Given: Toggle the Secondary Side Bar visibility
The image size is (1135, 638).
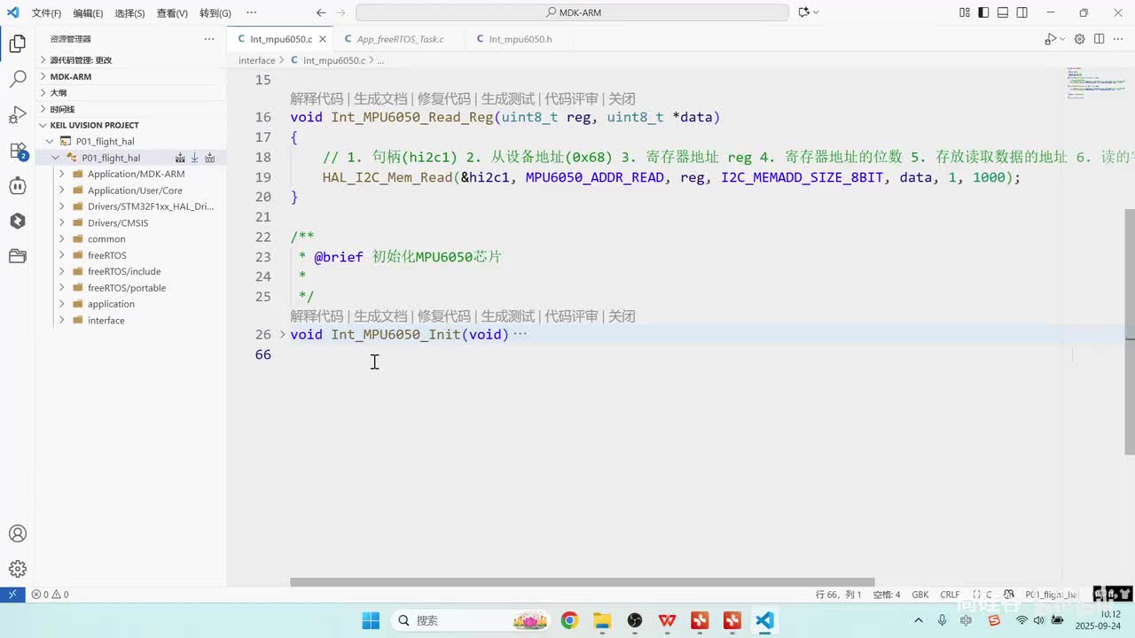Looking at the screenshot, I should point(1022,12).
